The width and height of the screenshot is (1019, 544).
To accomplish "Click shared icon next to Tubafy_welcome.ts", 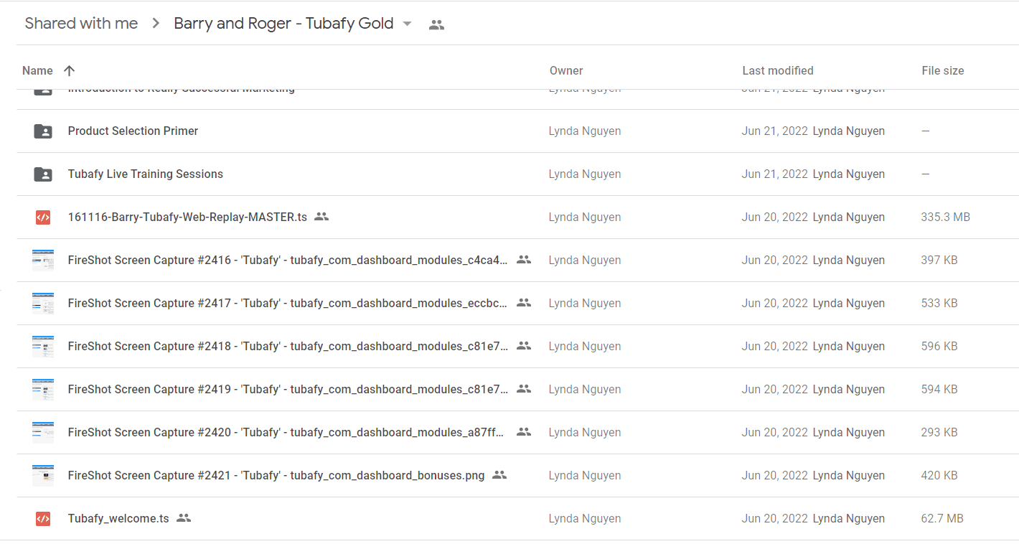I will point(184,517).
